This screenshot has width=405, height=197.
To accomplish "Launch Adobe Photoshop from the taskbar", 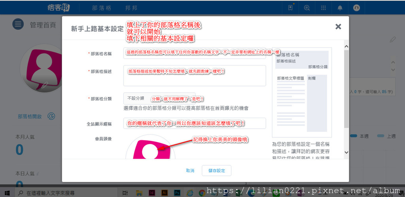I will click(x=177, y=193).
